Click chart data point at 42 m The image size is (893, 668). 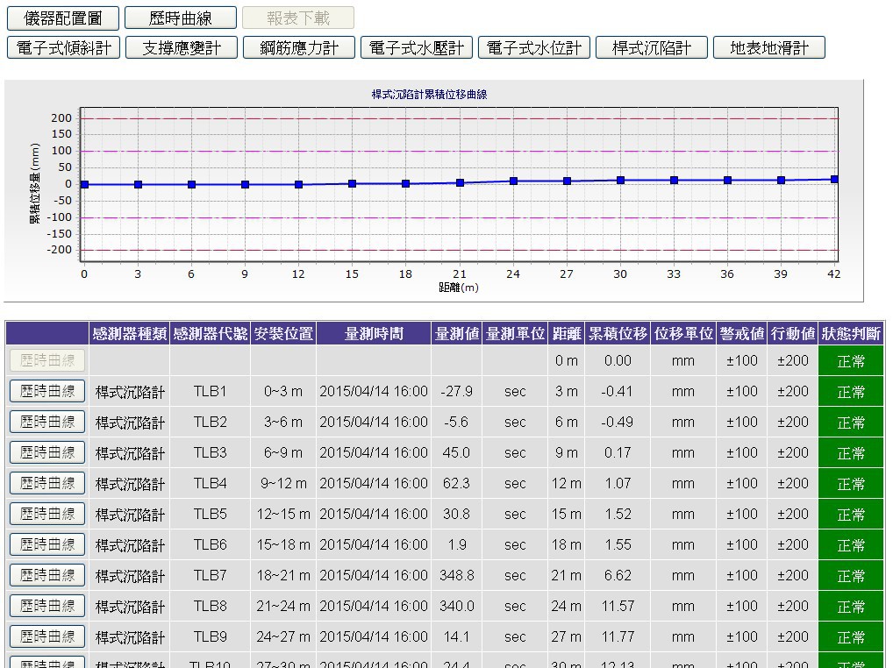pos(834,180)
